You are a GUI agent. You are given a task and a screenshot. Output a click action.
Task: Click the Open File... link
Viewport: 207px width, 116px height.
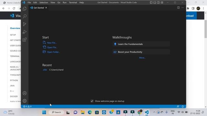tap(50, 47)
